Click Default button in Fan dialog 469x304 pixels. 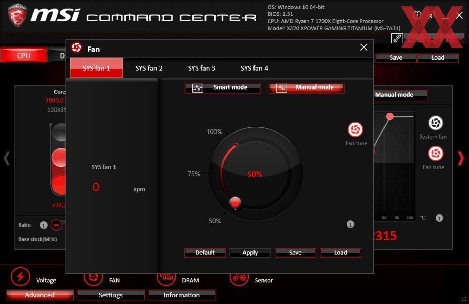coord(205,252)
